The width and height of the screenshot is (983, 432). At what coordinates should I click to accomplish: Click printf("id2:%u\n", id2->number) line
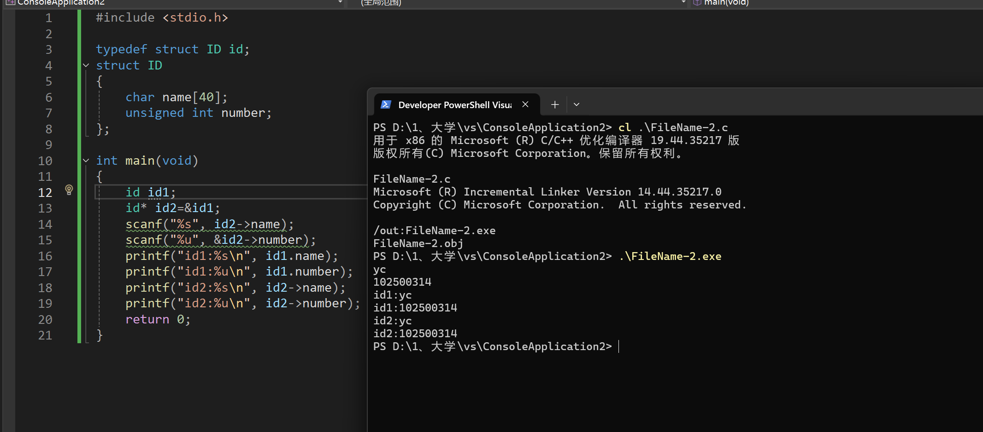(x=243, y=303)
